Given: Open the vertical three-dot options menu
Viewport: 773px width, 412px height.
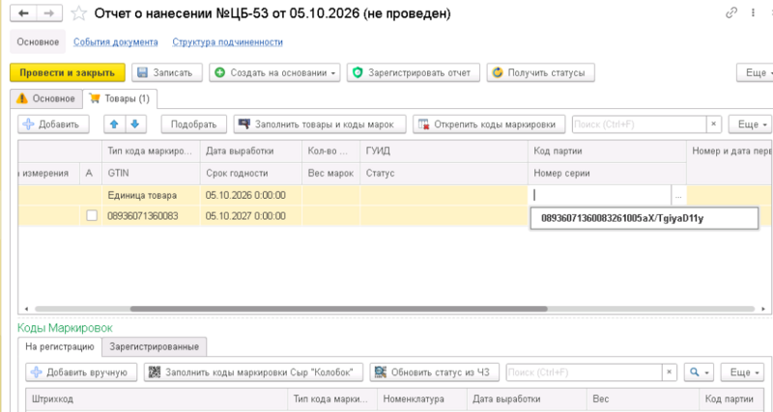Looking at the screenshot, I should point(753,14).
